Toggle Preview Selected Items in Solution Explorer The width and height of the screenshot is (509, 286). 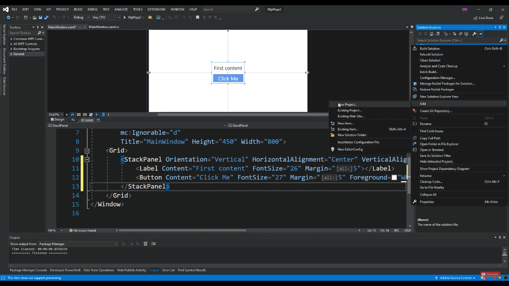(480, 34)
